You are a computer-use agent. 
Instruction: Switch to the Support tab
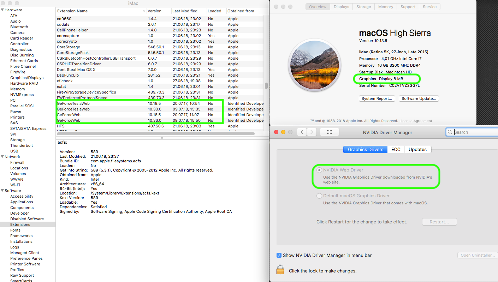[408, 7]
